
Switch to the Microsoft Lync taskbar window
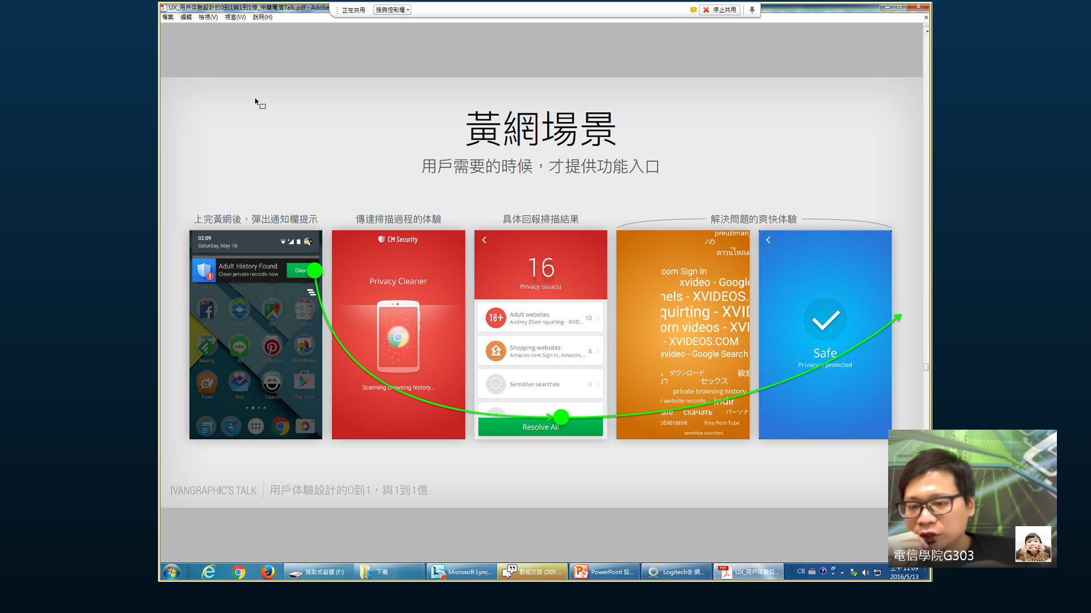[x=462, y=572]
